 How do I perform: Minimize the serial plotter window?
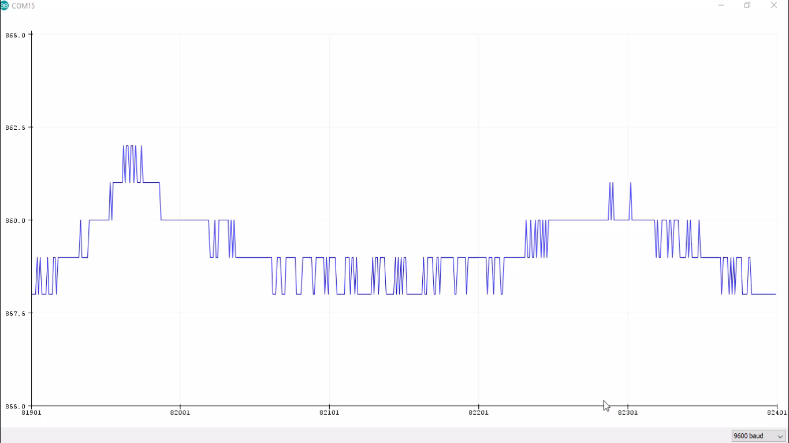[721, 5]
